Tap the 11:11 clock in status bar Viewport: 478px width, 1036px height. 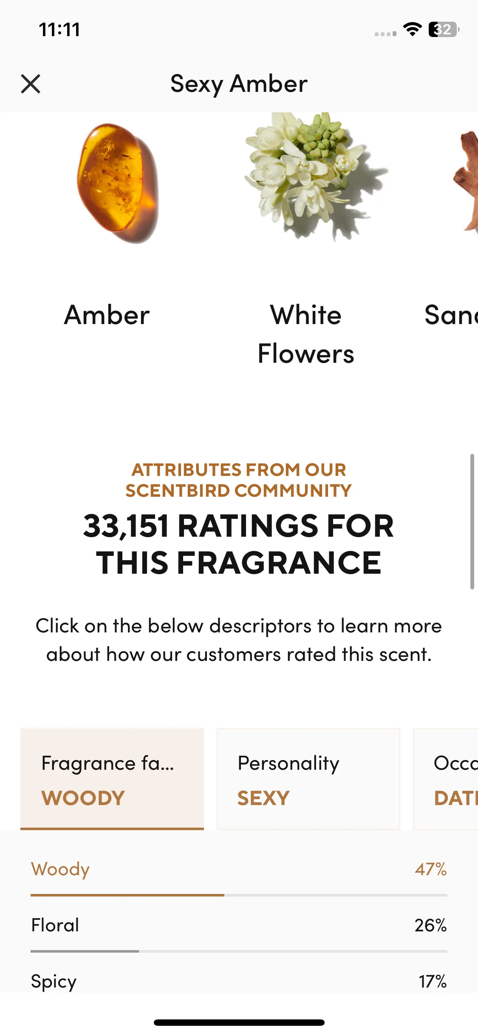click(59, 30)
